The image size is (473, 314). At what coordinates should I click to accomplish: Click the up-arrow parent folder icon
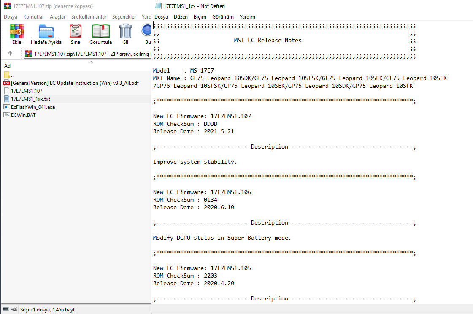(10, 54)
